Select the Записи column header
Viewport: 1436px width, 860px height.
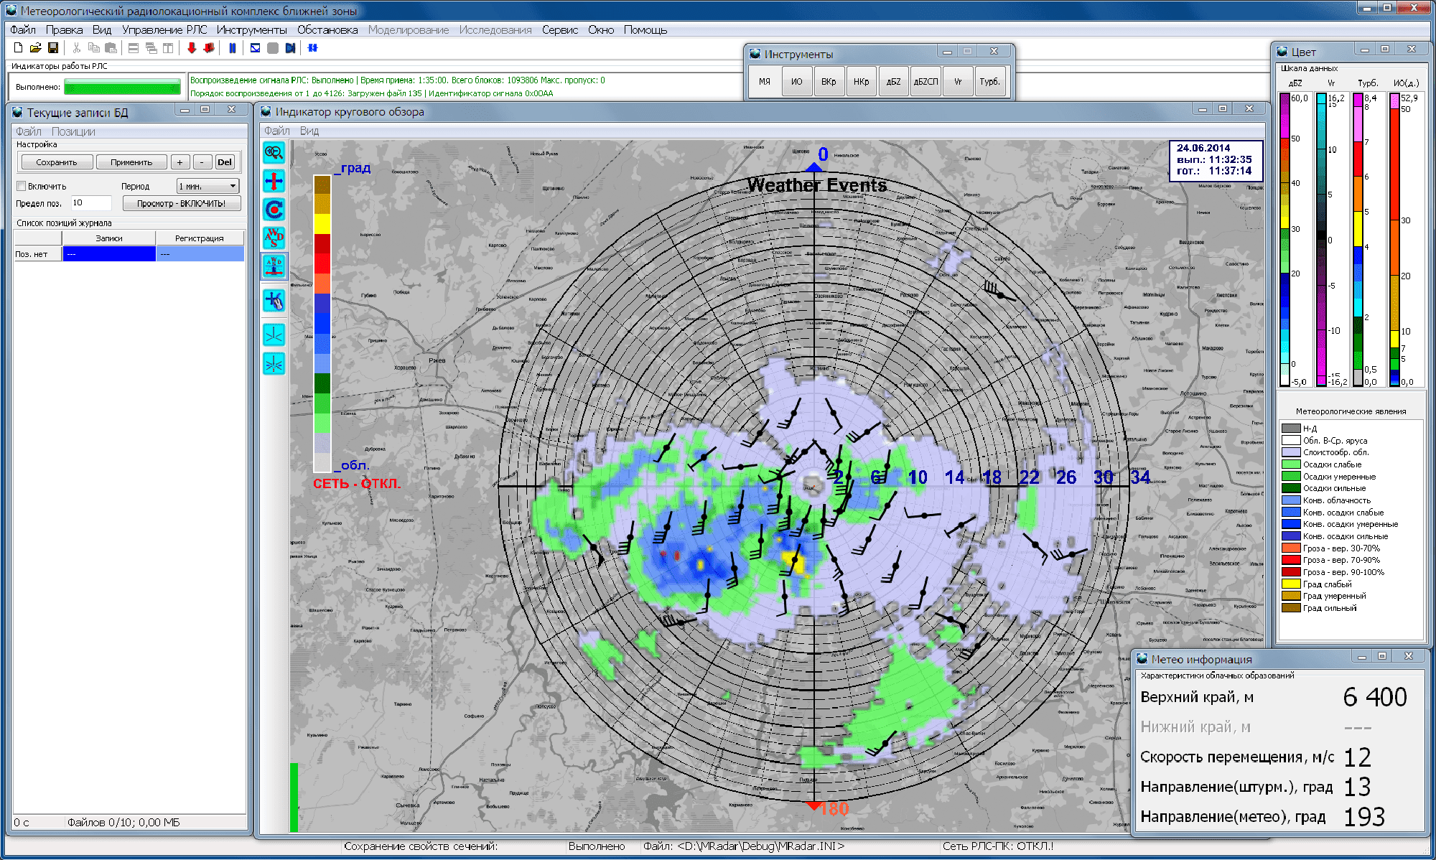pos(109,238)
